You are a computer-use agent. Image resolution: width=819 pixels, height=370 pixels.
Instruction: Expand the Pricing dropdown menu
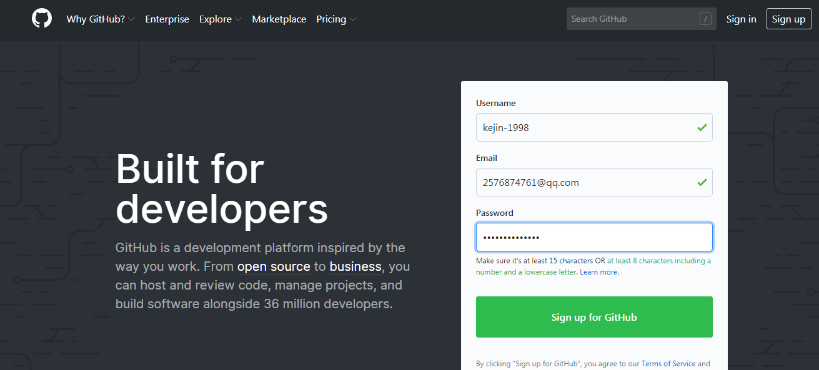pyautogui.click(x=336, y=19)
